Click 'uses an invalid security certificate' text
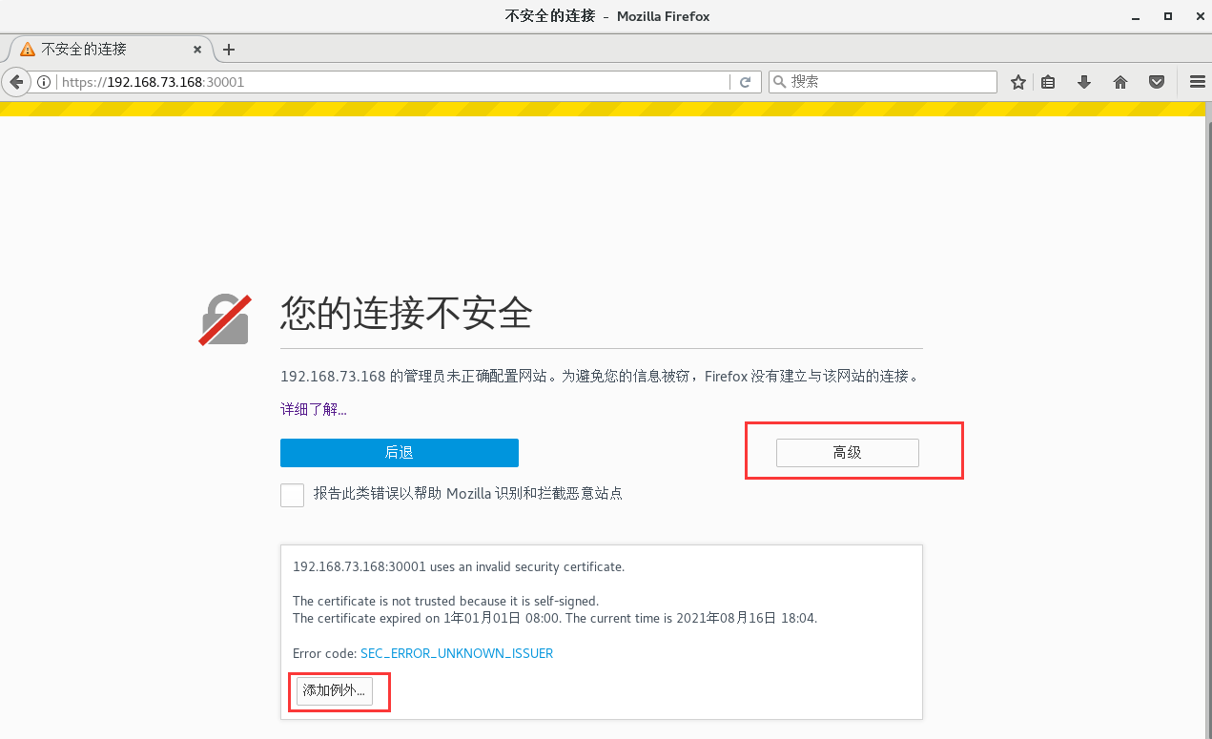The height and width of the screenshot is (739, 1212). click(527, 566)
